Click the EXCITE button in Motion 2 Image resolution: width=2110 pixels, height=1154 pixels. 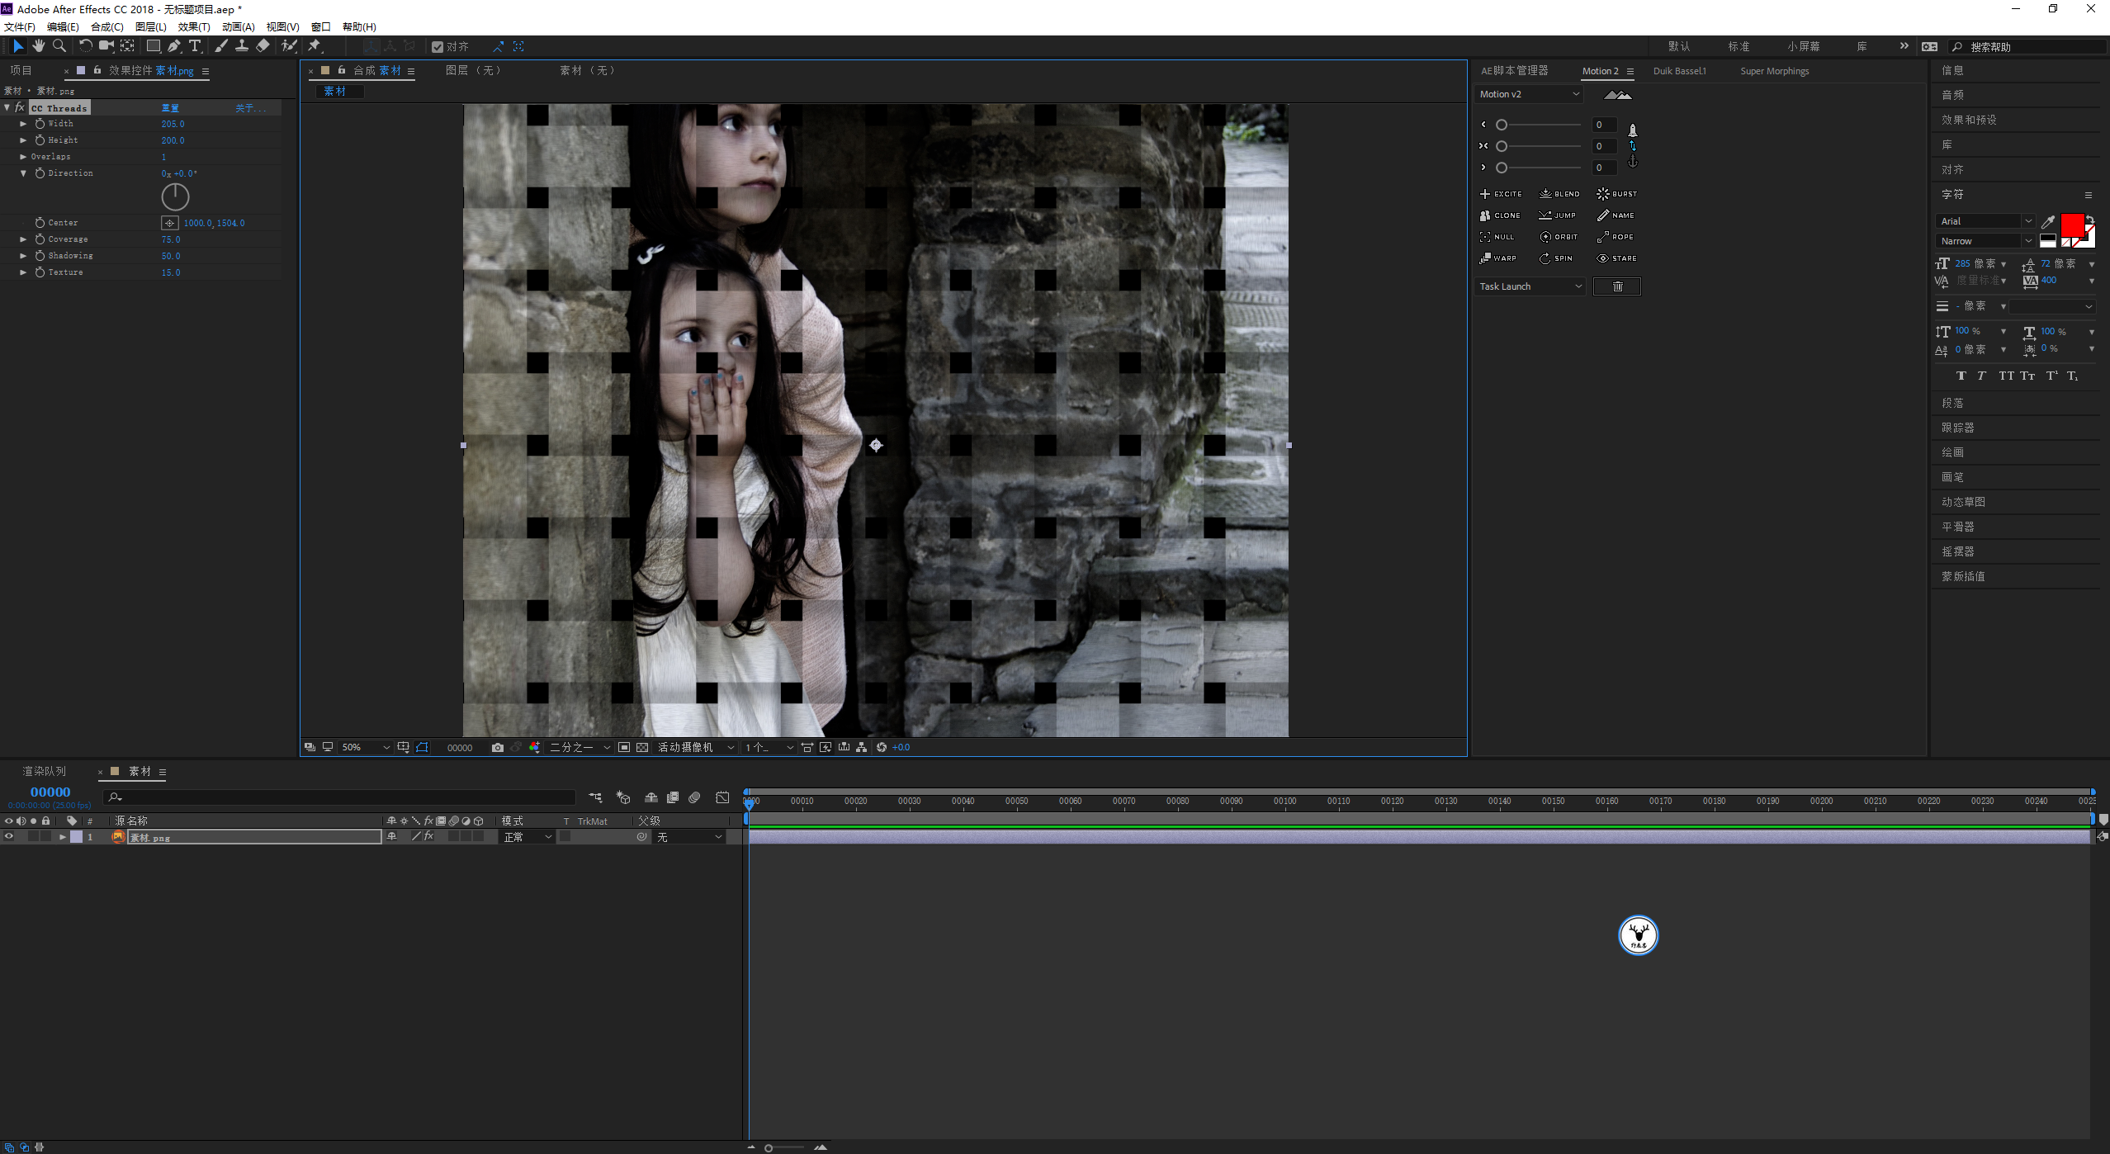pyautogui.click(x=1501, y=194)
